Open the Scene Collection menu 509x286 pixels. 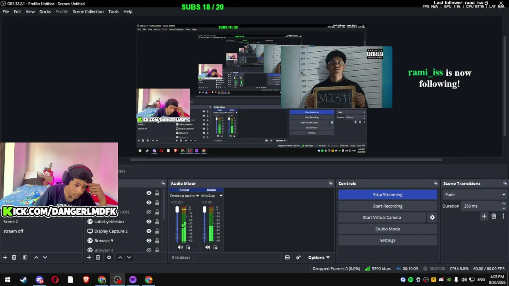88,12
